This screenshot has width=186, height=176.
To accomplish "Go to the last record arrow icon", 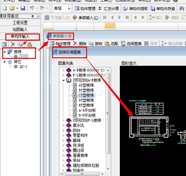I will pyautogui.click(x=127, y=18).
